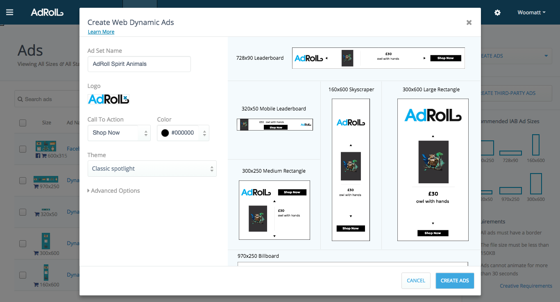Image resolution: width=560 pixels, height=302 pixels.
Task: Click the '970x250 Billboard' label
Action: (258, 256)
